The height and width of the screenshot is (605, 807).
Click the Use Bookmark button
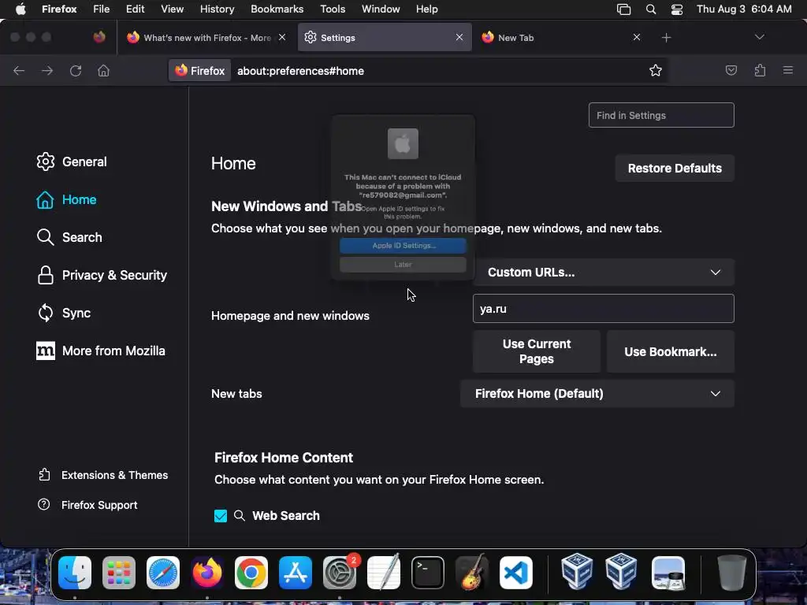pyautogui.click(x=670, y=351)
